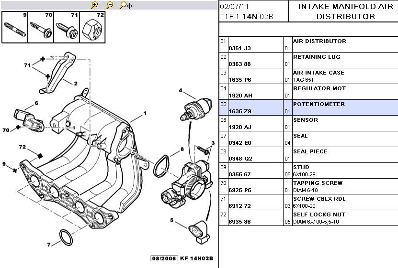Select stud thumbnail numbered 9
Image resolution: width=398 pixels, height=268 pixels.
coord(15,27)
